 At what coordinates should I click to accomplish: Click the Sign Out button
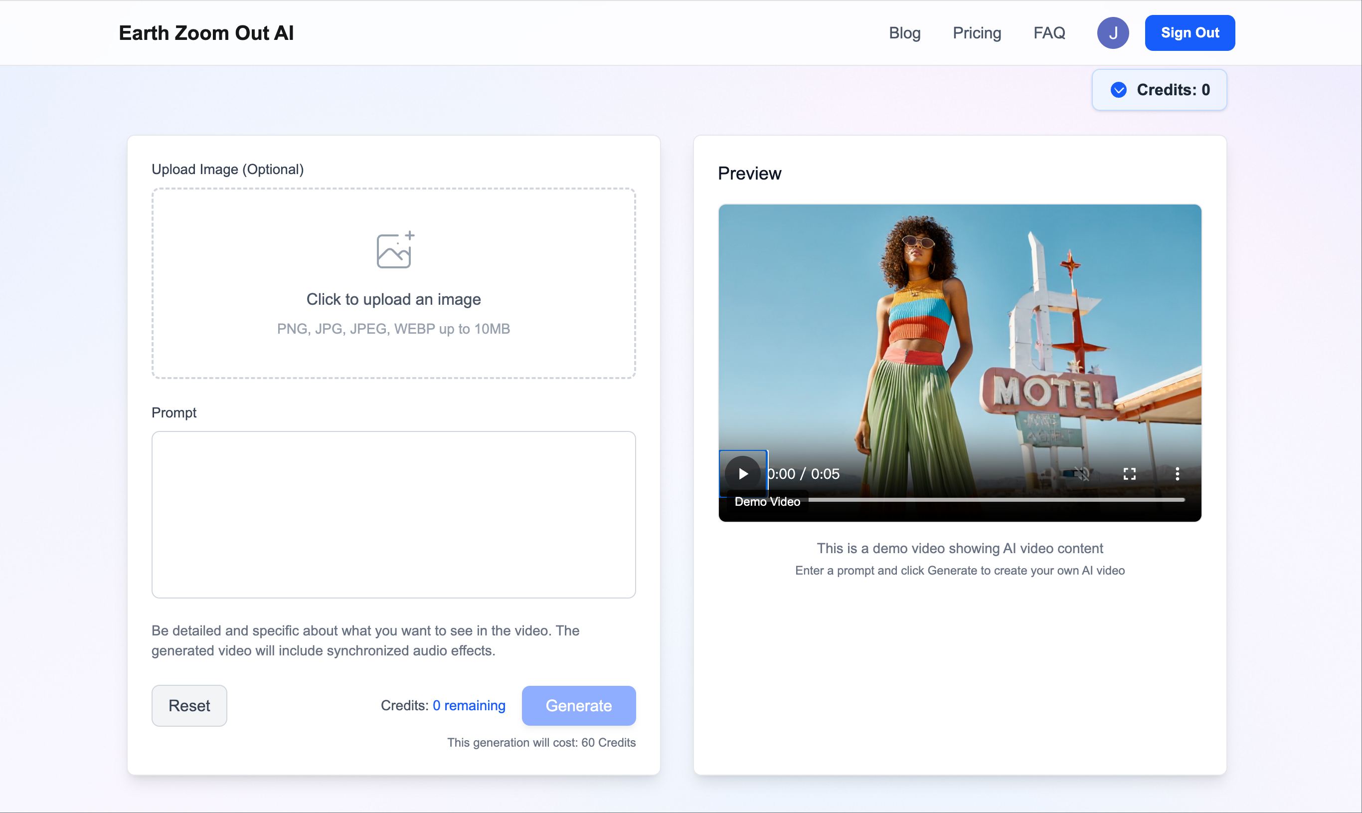coord(1190,33)
